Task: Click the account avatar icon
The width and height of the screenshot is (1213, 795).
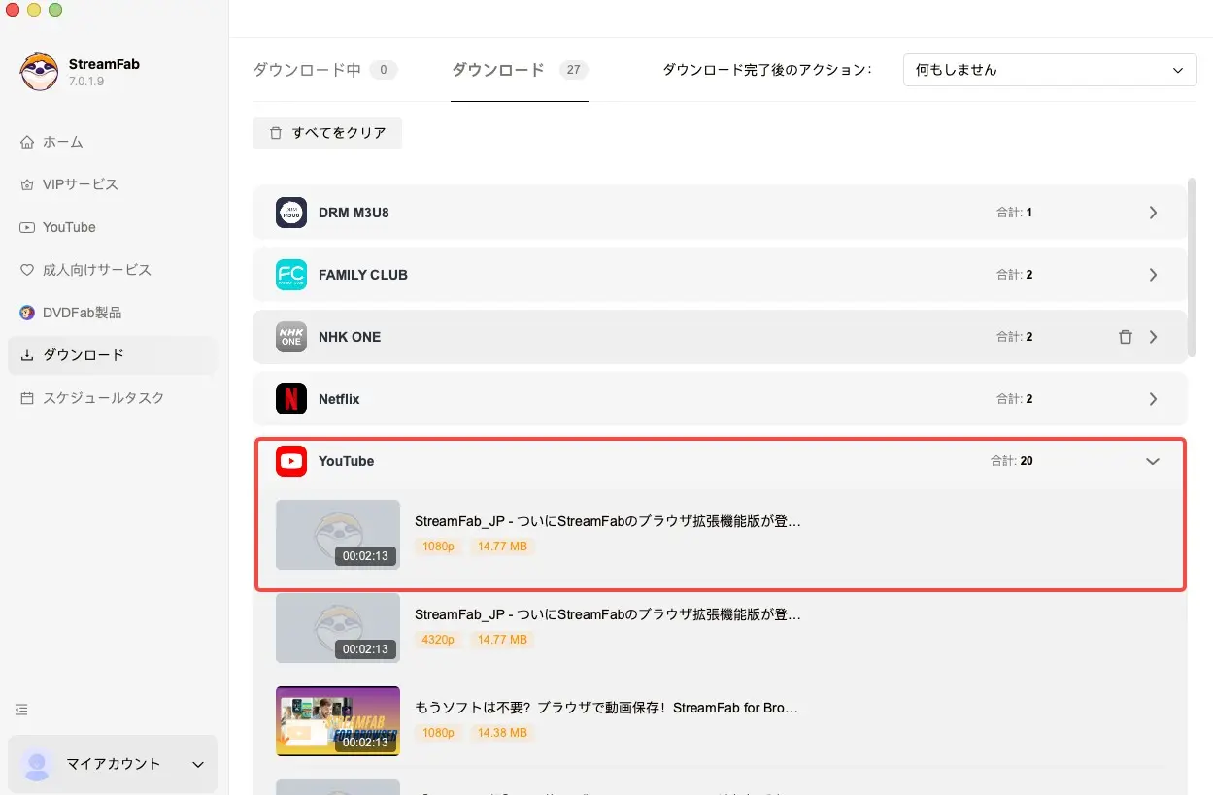Action: 38,765
